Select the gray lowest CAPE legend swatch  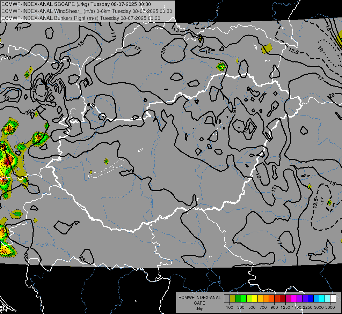click(x=227, y=299)
